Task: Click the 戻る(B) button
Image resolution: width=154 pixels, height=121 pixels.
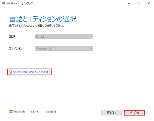Action: coord(111,113)
